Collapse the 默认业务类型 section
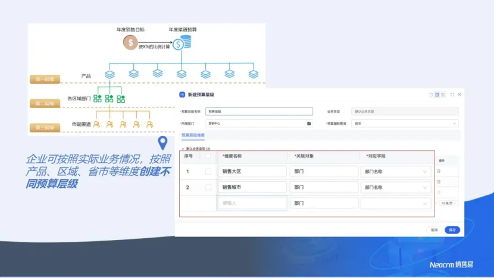 click(183, 149)
